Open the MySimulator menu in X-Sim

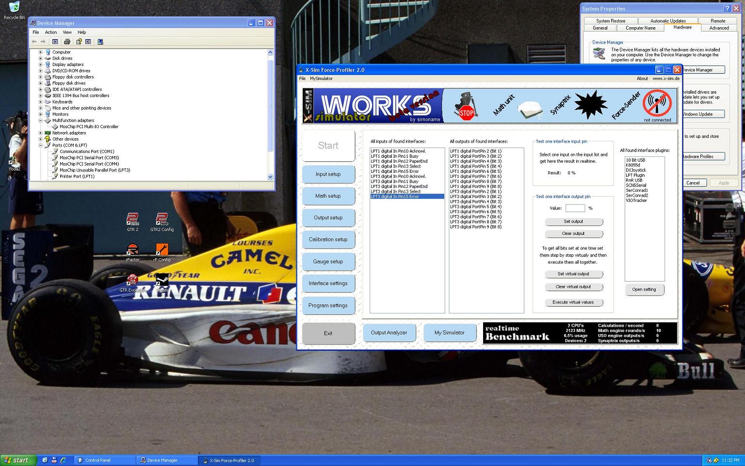[321, 79]
